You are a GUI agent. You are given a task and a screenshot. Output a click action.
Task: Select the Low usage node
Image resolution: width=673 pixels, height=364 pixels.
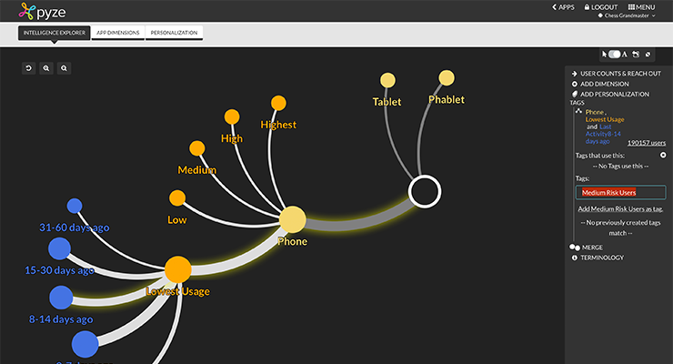[177, 197]
